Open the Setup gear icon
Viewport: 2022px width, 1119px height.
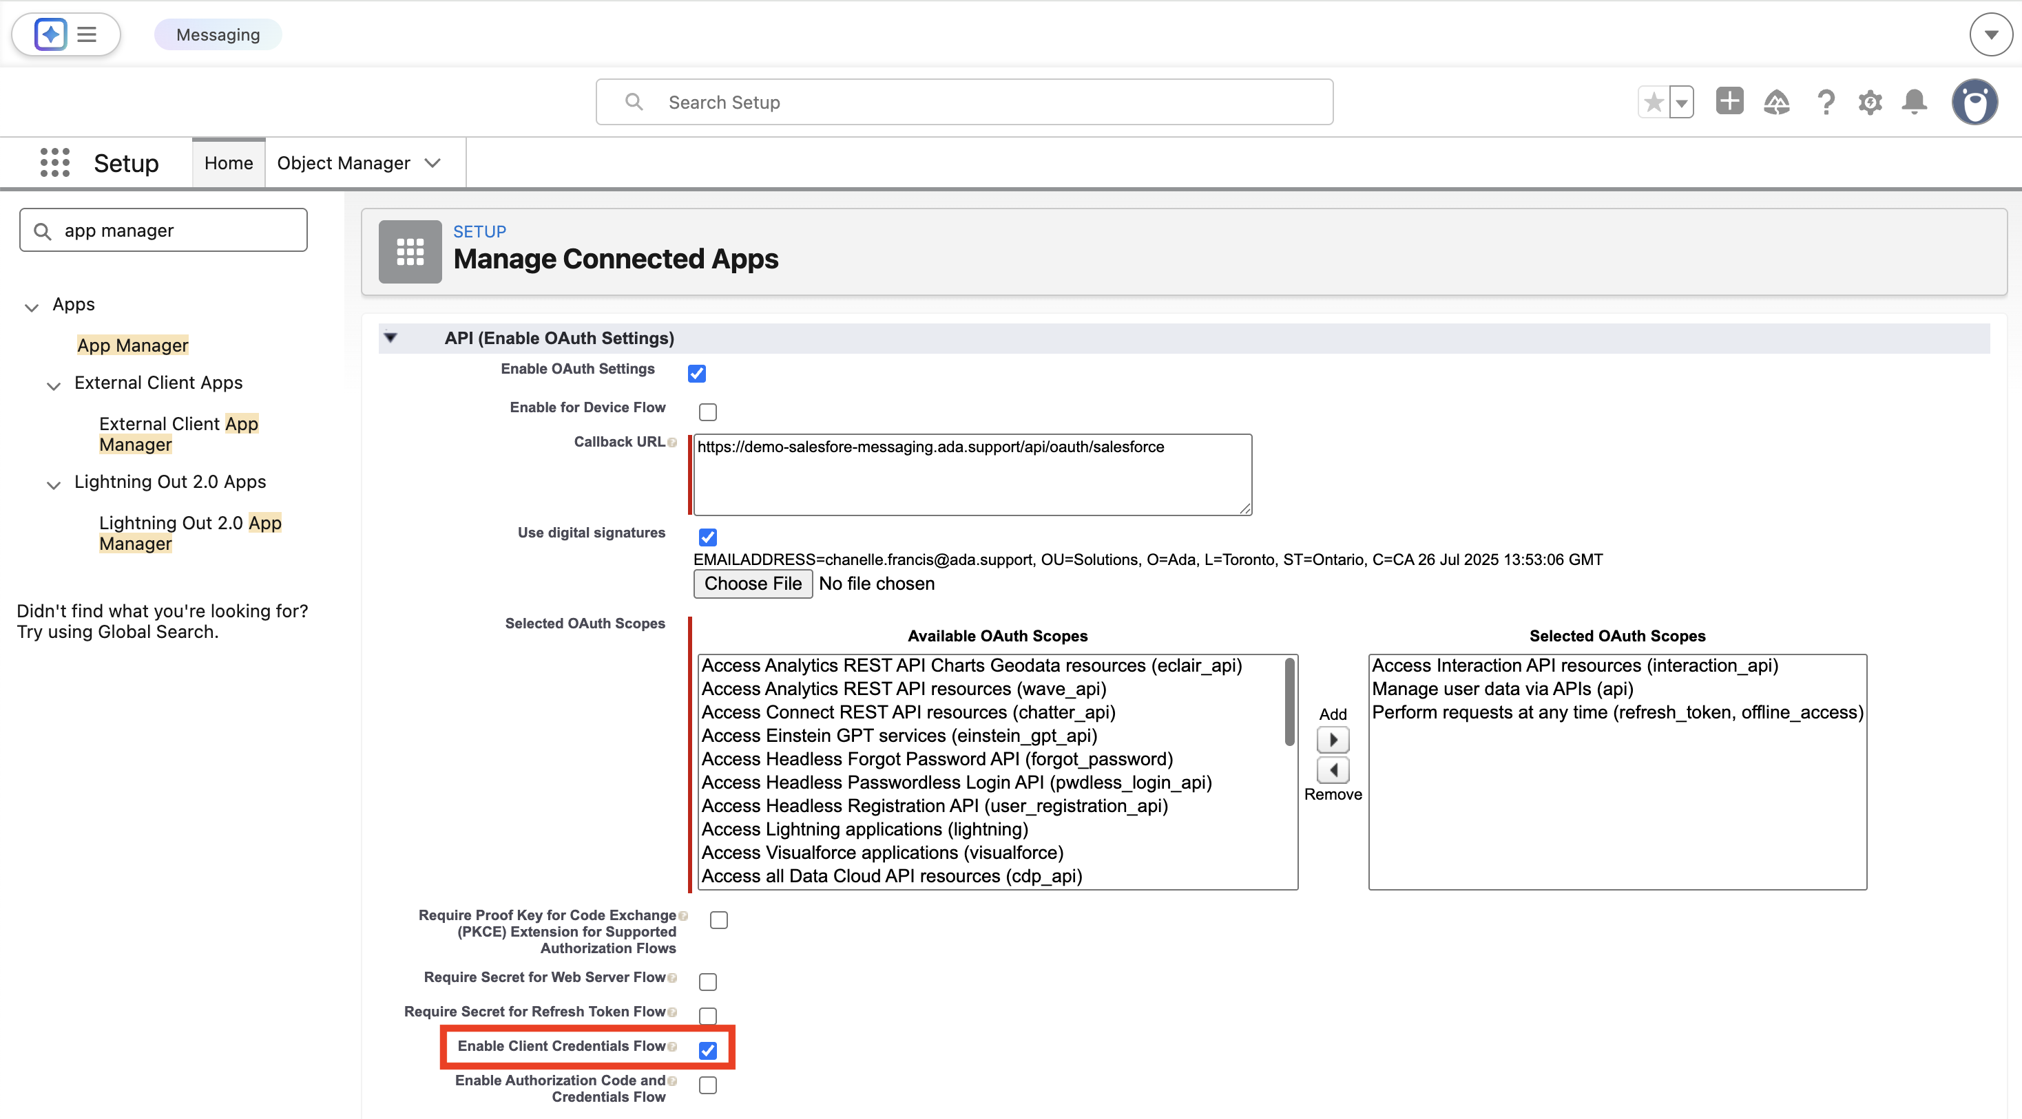coord(1870,102)
